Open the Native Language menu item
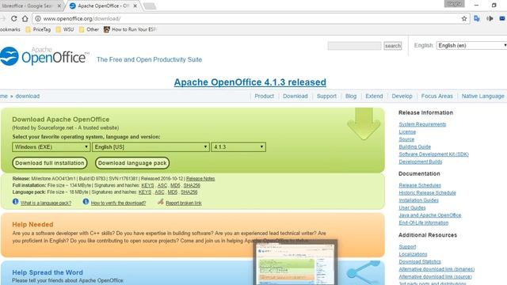This screenshot has width=507, height=285. coord(482,97)
